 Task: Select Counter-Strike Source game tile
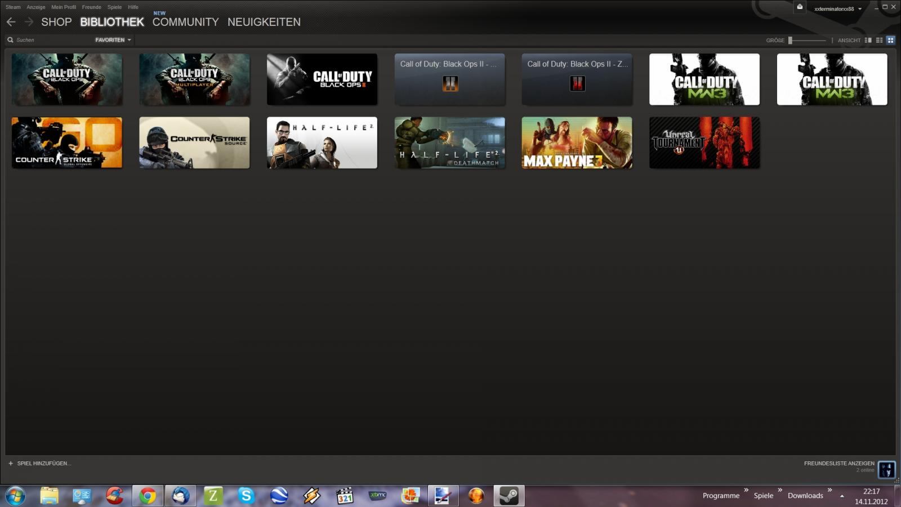(x=194, y=143)
